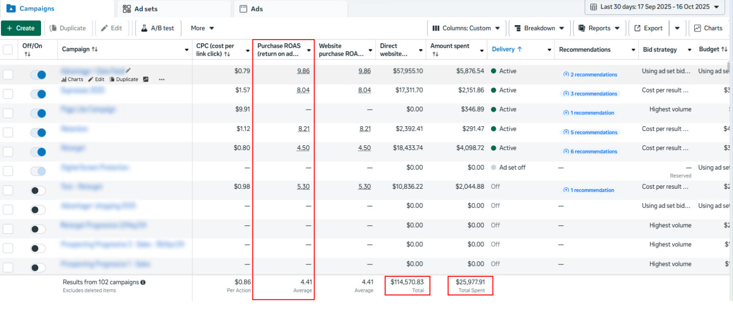The width and height of the screenshot is (733, 315).
Task: Click the chart image icon next to Duplicate in first row
Action: (x=146, y=80)
